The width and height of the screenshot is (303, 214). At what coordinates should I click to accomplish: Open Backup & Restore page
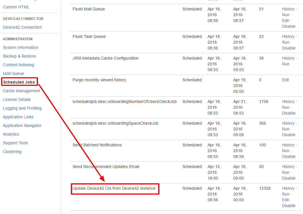click(x=19, y=56)
